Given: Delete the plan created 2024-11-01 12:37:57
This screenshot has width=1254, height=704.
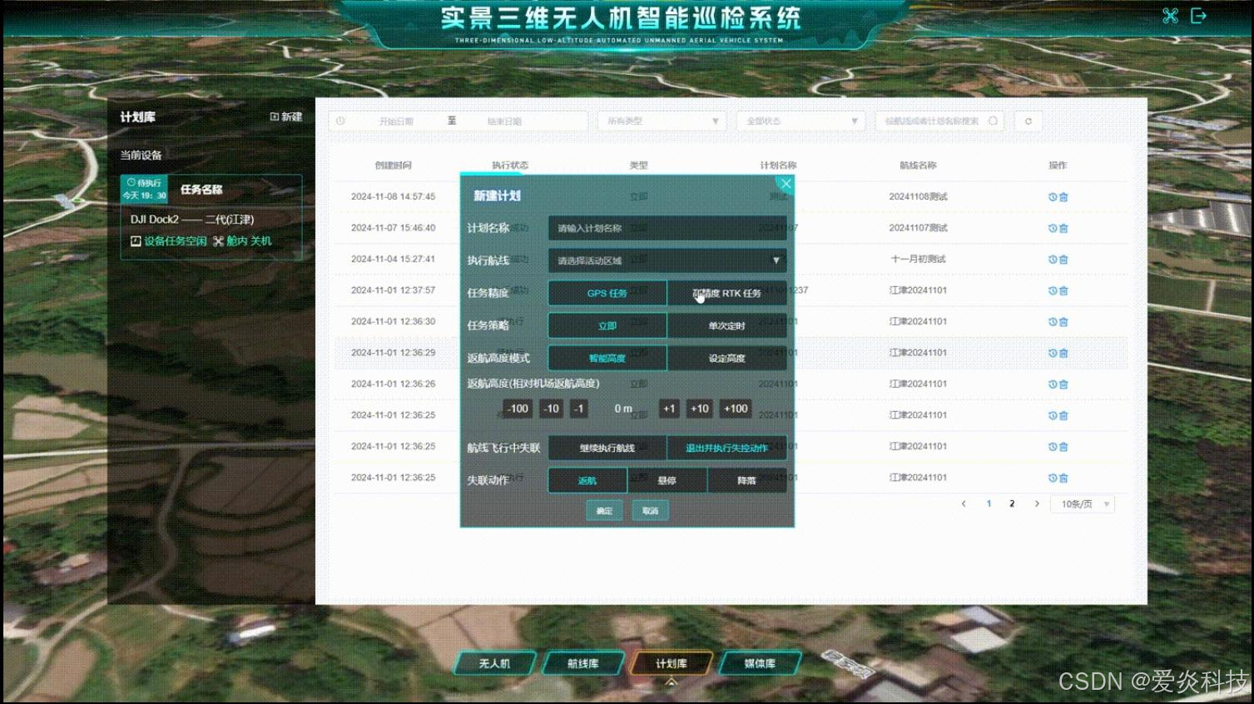Looking at the screenshot, I should tap(1063, 290).
